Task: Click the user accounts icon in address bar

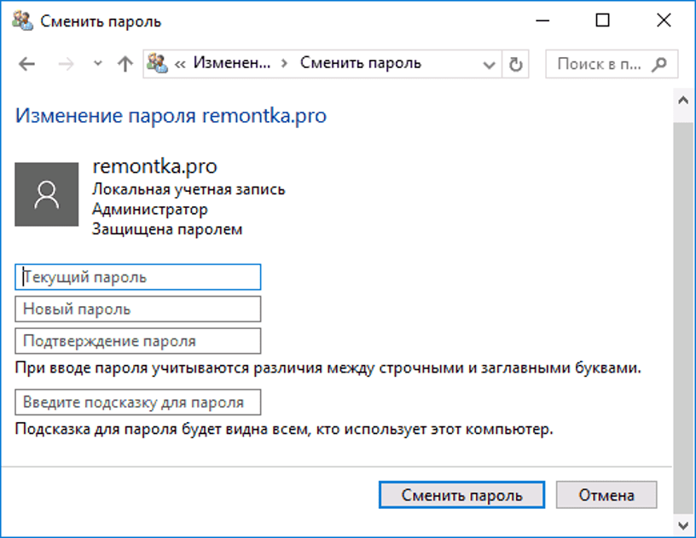Action: (x=157, y=63)
